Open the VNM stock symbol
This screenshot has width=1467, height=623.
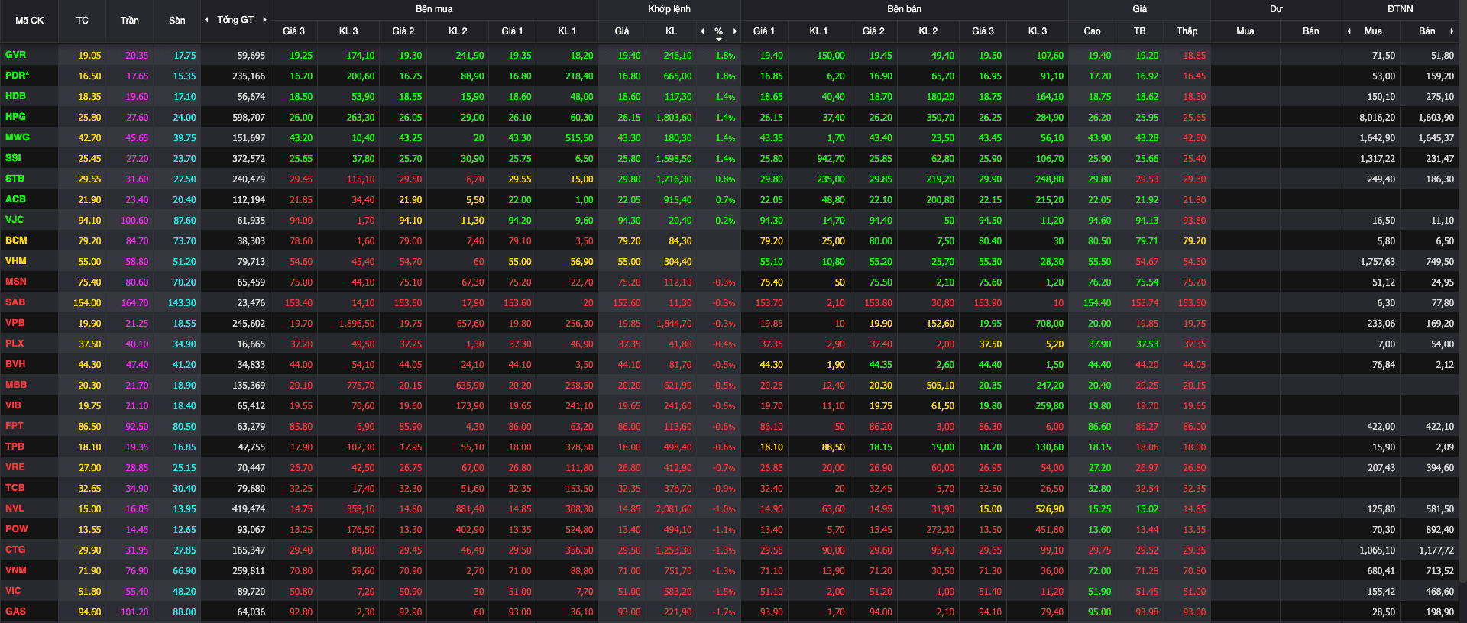tap(16, 570)
